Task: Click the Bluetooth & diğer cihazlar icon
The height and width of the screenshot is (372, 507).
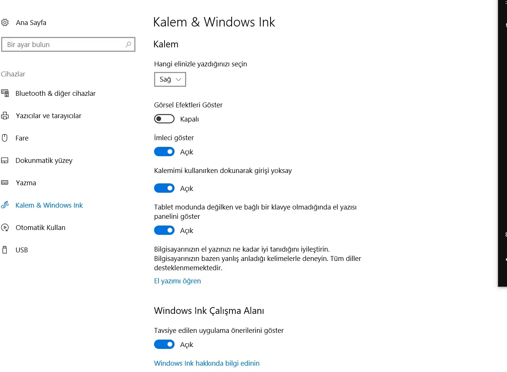Action: tap(5, 94)
